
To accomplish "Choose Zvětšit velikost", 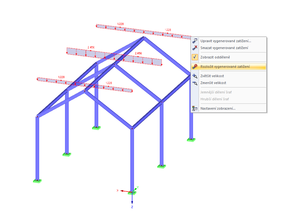I will coord(228,76).
